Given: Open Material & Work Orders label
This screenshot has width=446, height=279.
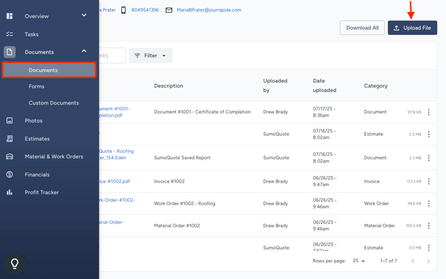Looking at the screenshot, I should pos(54,157).
